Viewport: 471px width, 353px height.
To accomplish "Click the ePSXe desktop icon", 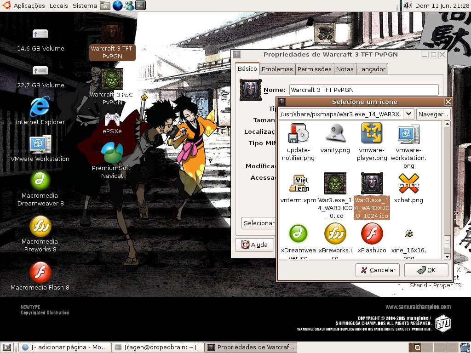I will (x=112, y=120).
